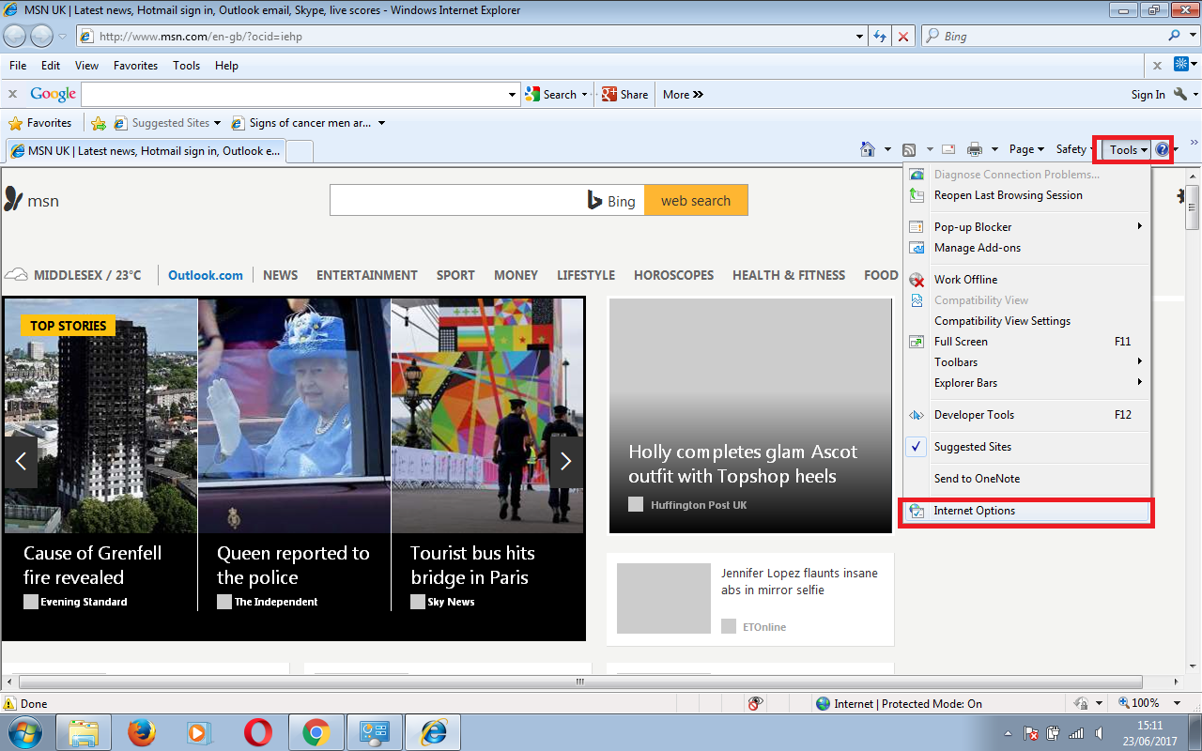Click the Zoom level magnifier icon
Image resolution: width=1202 pixels, height=751 pixels.
[x=1123, y=703]
